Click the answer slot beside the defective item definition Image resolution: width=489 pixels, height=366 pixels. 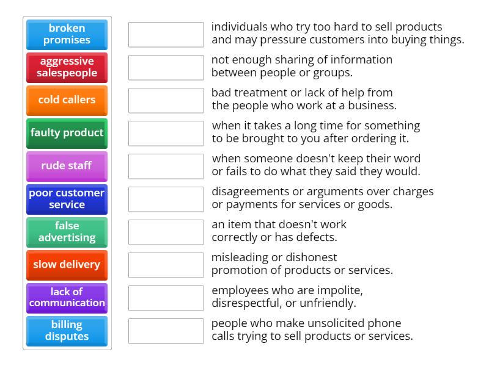[166, 232]
